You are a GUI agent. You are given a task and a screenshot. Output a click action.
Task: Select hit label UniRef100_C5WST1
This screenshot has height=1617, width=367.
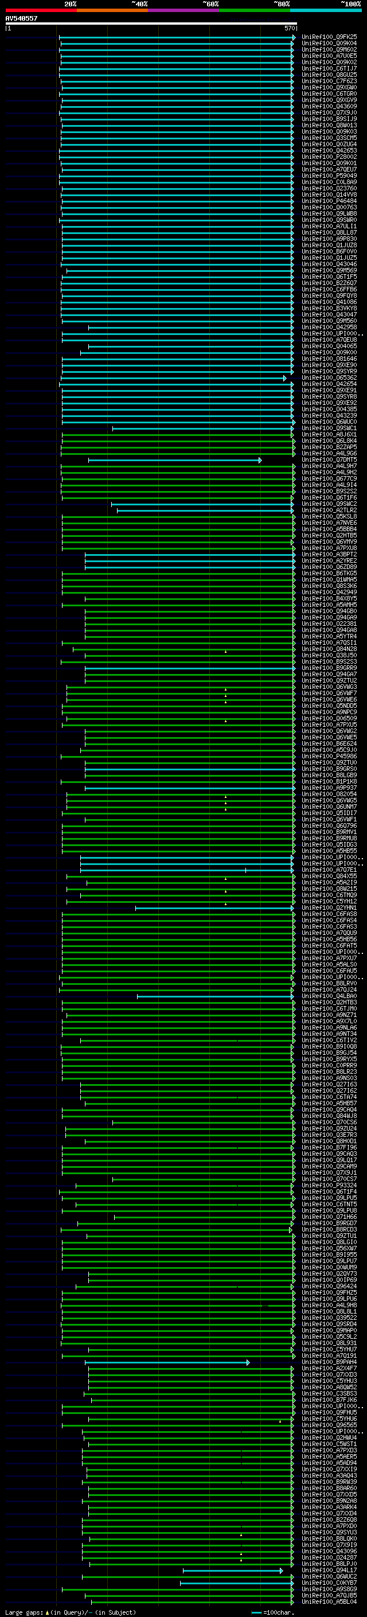[329, 1444]
